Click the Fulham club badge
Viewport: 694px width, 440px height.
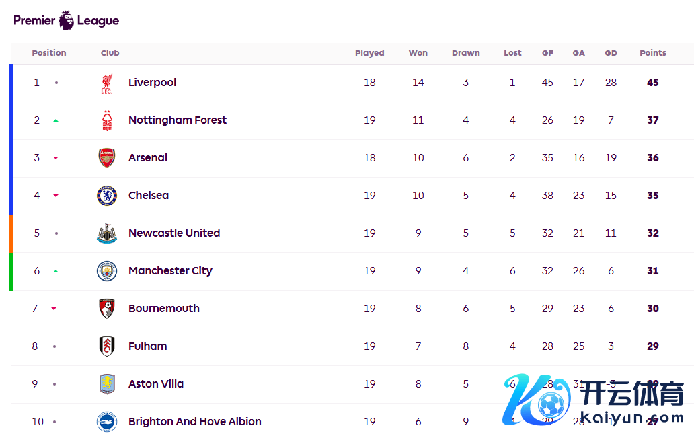(x=106, y=346)
